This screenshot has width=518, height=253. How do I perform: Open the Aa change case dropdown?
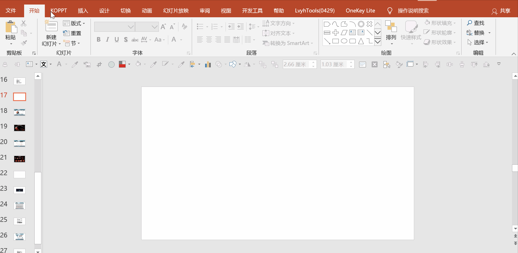[159, 40]
